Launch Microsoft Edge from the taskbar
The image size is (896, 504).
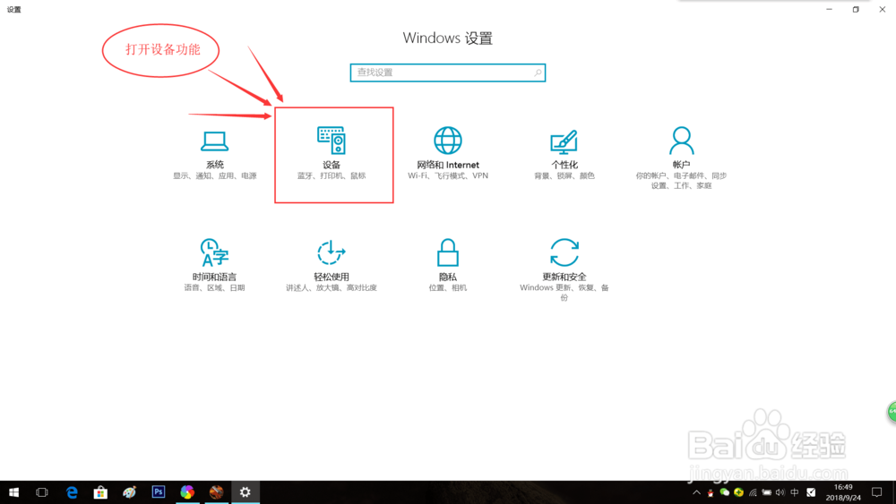[x=72, y=492]
